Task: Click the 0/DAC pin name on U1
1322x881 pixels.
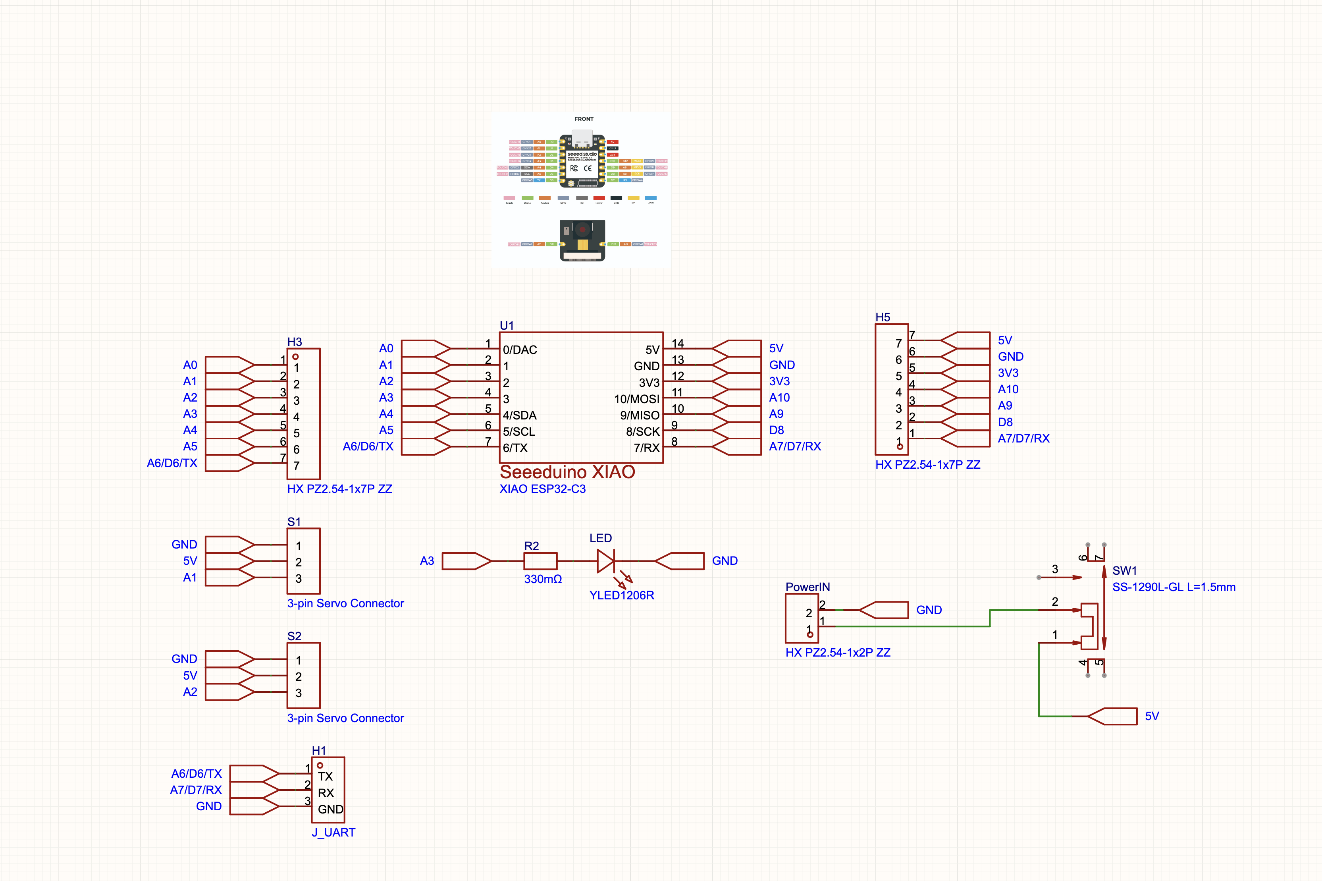Action: point(520,350)
